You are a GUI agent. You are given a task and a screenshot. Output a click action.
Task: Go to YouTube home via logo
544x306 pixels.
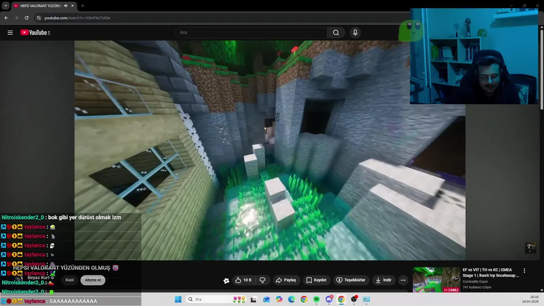coord(35,33)
